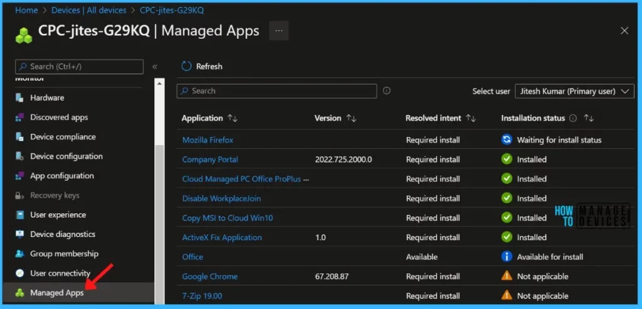Click the User experience sidebar icon
642x309 pixels.
point(19,215)
